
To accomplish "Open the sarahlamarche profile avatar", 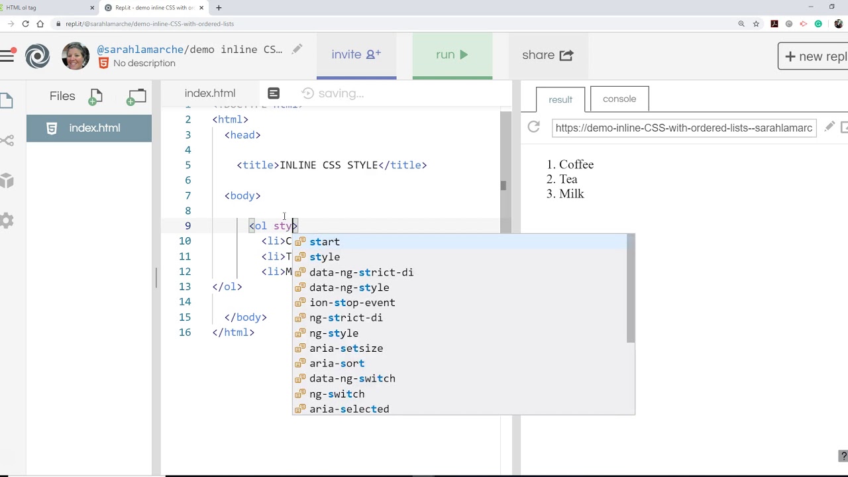I will 76,56.
